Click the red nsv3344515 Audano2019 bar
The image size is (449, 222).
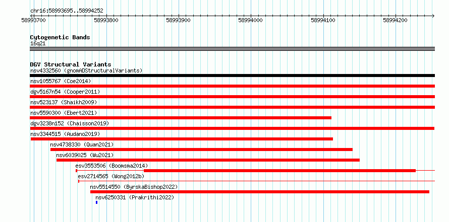[x=182, y=139]
